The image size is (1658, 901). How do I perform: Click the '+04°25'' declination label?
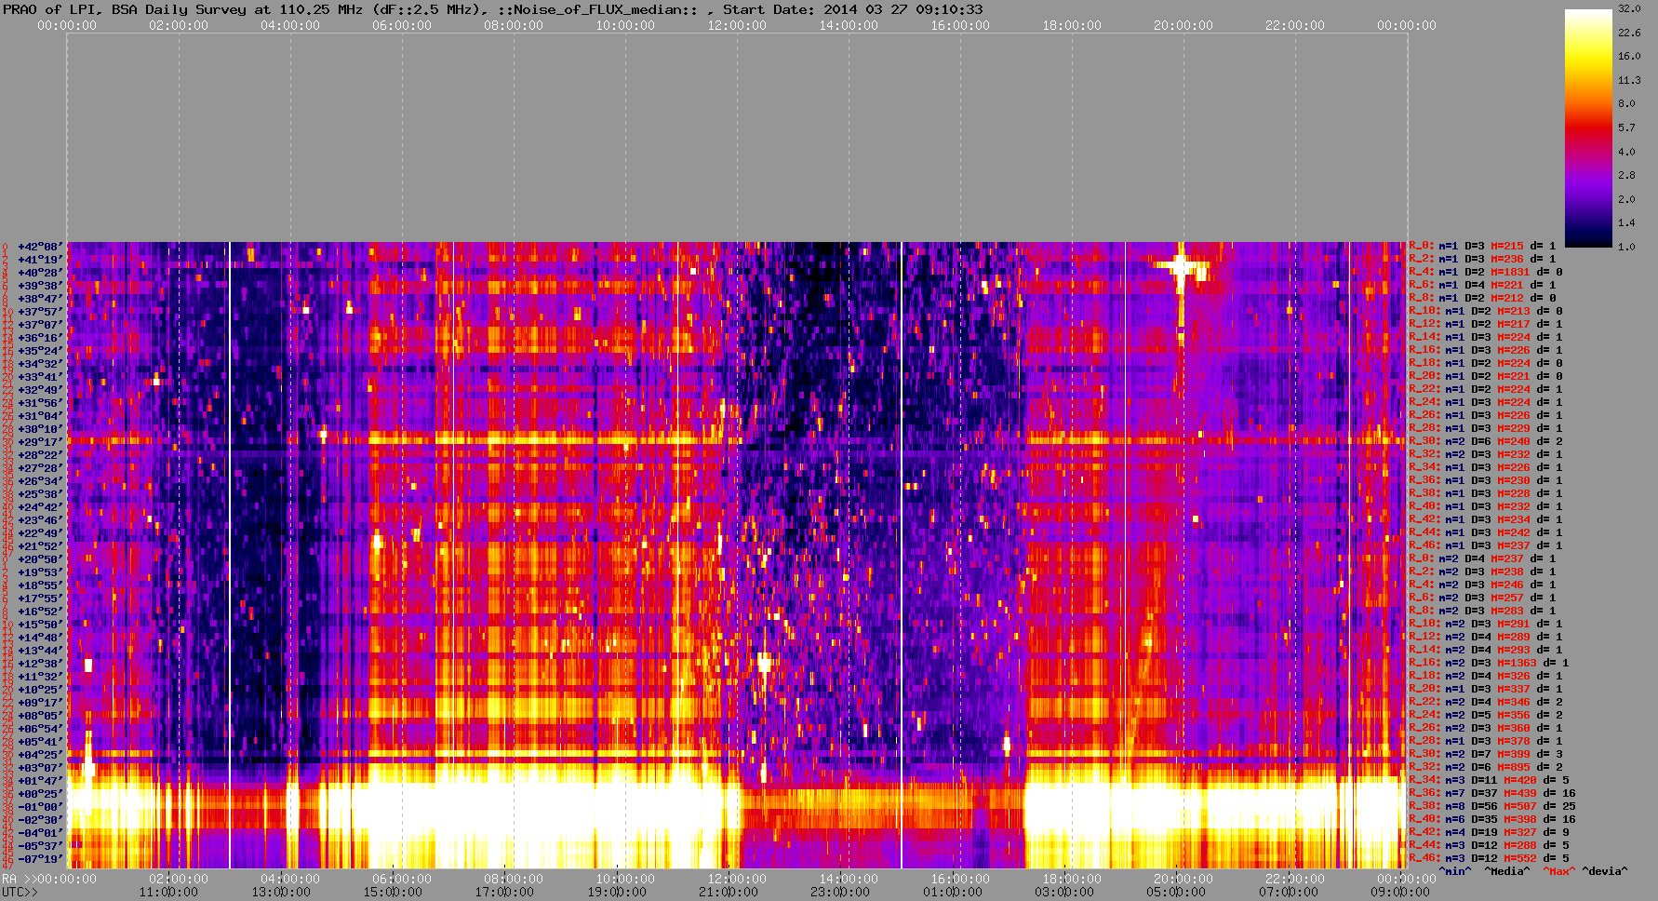pos(40,755)
